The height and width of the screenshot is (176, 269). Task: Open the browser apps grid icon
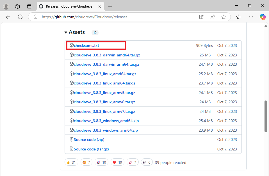coord(201,17)
